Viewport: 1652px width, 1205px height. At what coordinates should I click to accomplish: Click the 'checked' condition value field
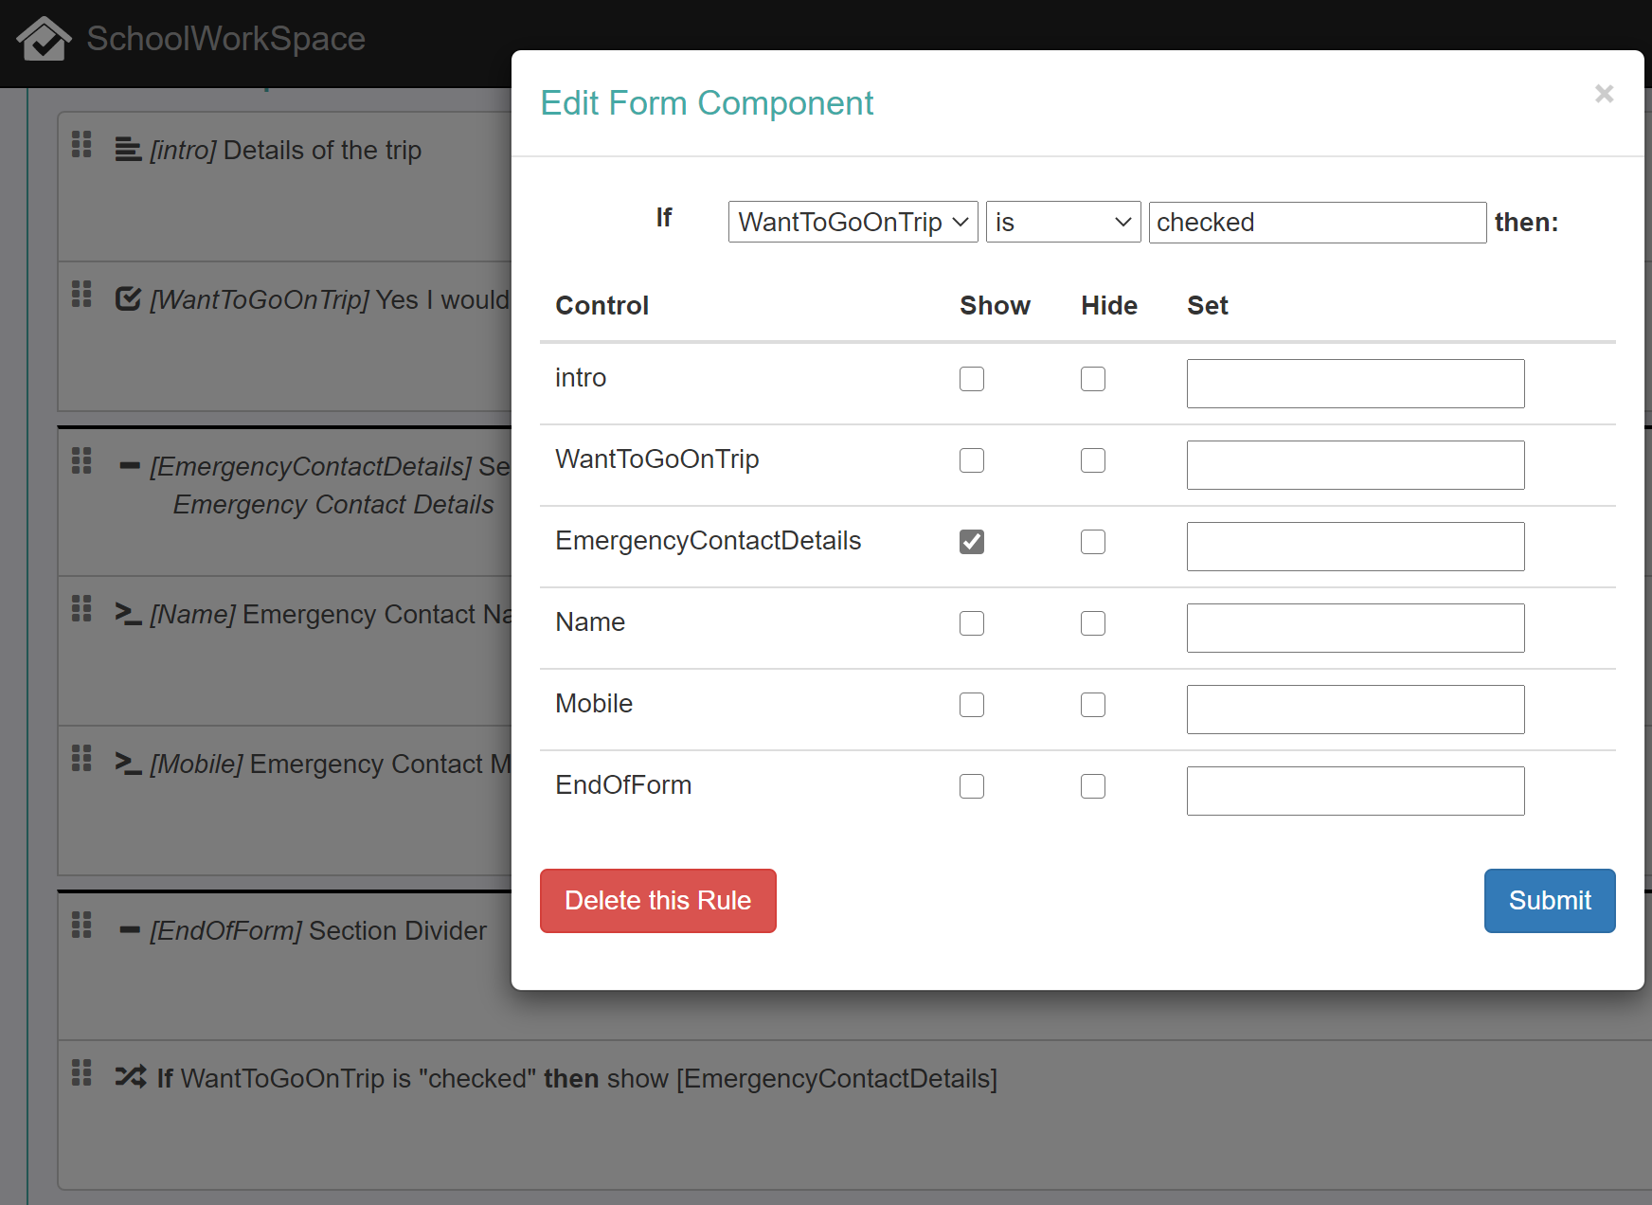click(1317, 223)
